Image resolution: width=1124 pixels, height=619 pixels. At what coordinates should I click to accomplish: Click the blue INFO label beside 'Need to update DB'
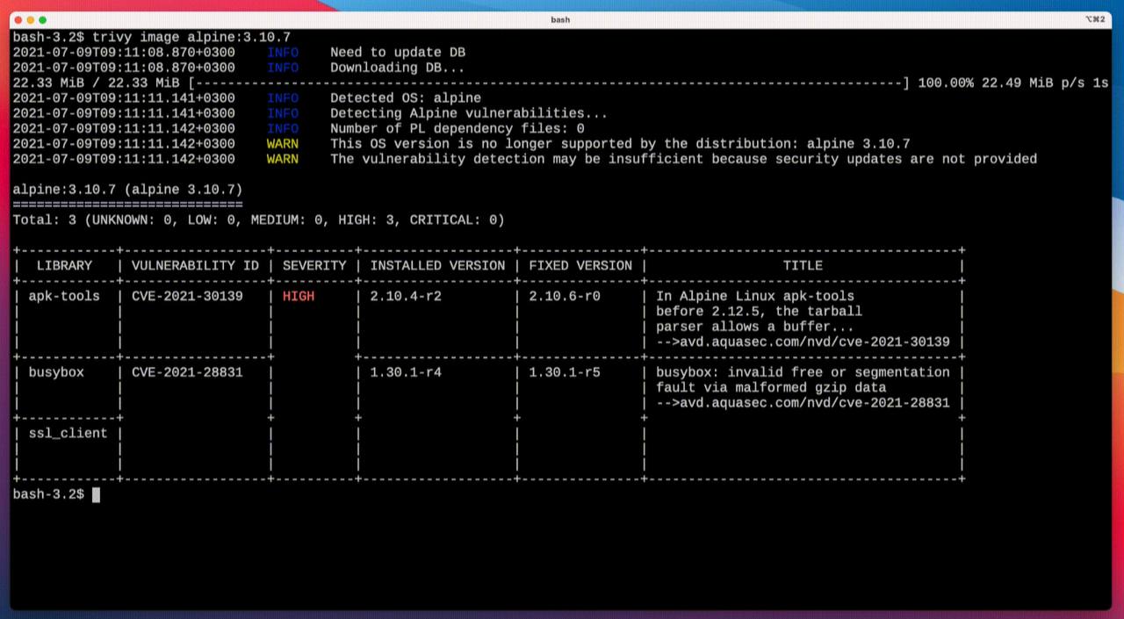(283, 53)
